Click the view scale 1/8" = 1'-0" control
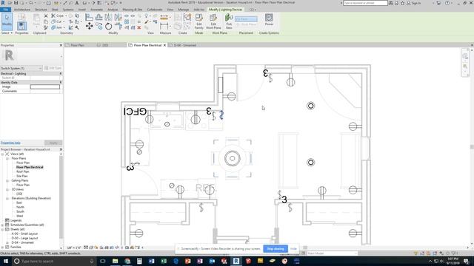The height and width of the screenshot is (266, 474). tap(74, 248)
